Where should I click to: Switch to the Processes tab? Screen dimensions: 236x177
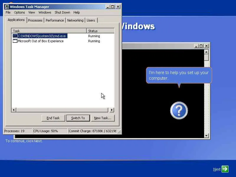coord(35,20)
